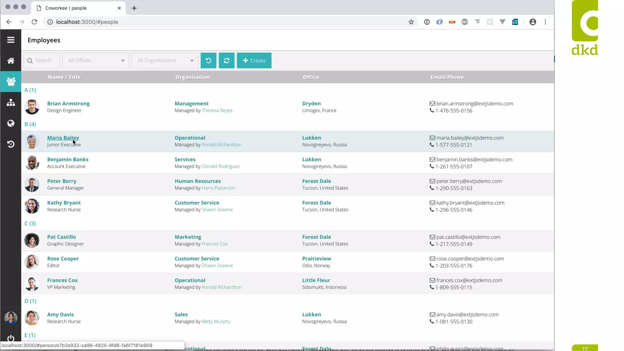This screenshot has height=351, width=624.
Task: Open the globe offices sidebar icon
Action: (11, 123)
